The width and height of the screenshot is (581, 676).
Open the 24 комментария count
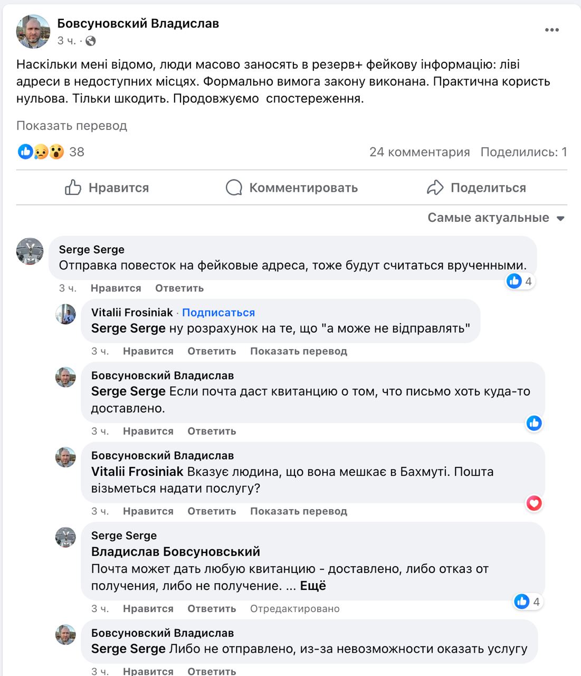pos(420,152)
